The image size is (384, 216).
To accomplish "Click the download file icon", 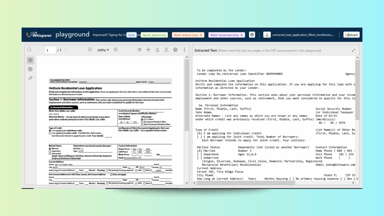I will click(166, 50).
